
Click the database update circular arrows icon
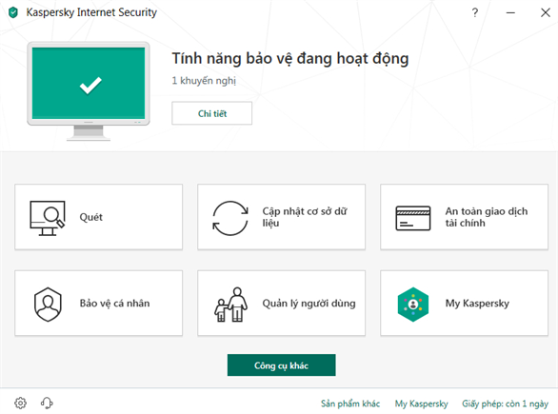tap(230, 218)
